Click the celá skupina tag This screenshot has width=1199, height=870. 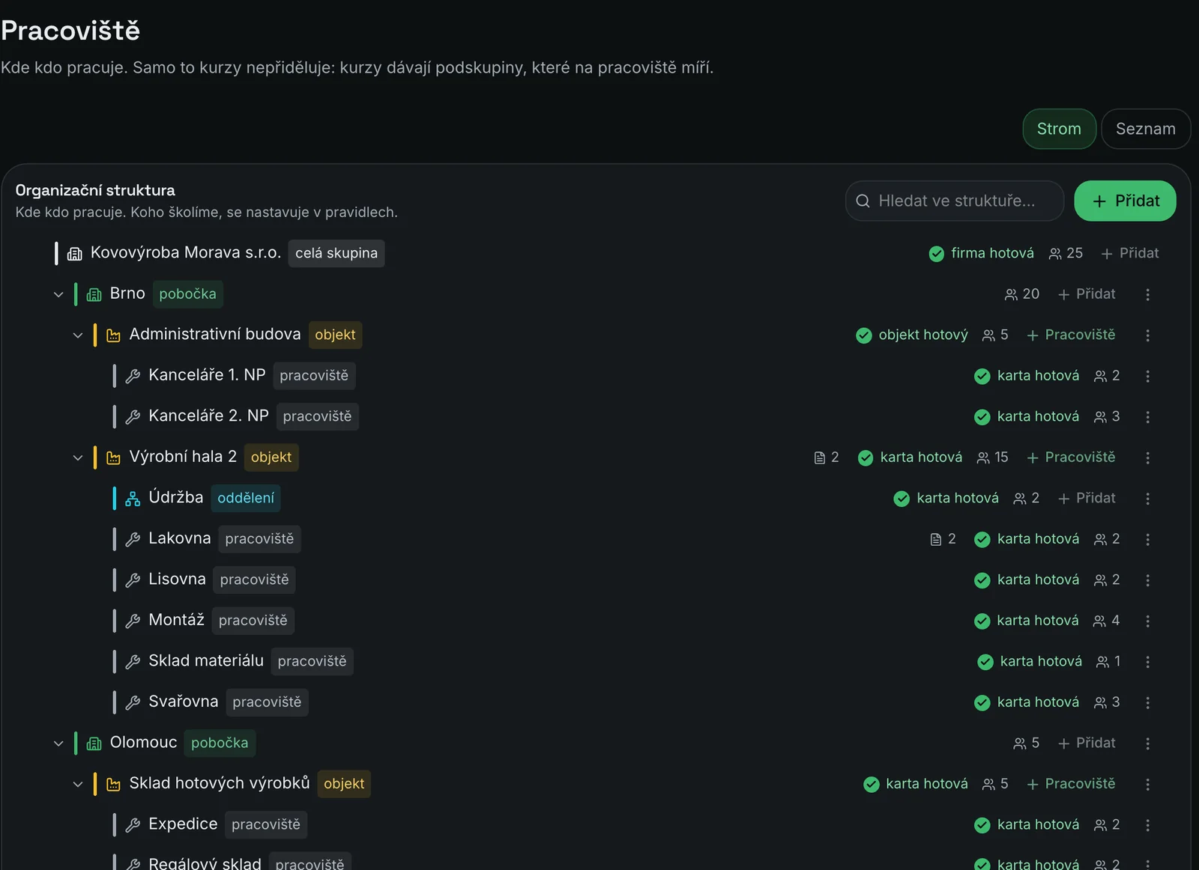click(x=336, y=253)
